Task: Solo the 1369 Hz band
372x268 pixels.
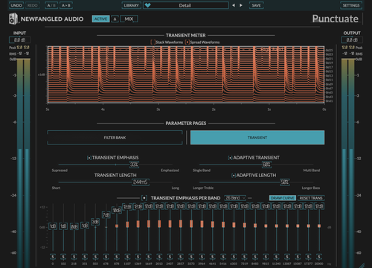Action: [x=138, y=257]
